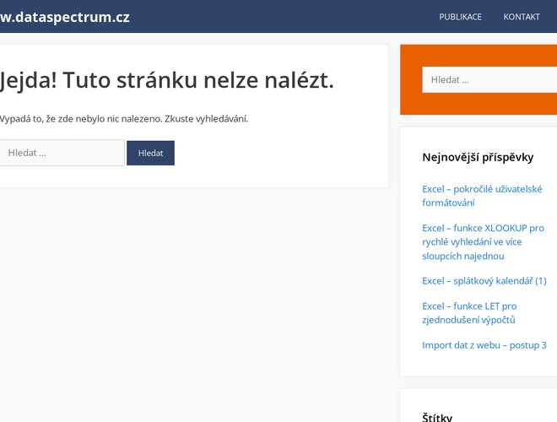Go to the KONTAKT page
This screenshot has height=422, width=557.
point(521,17)
